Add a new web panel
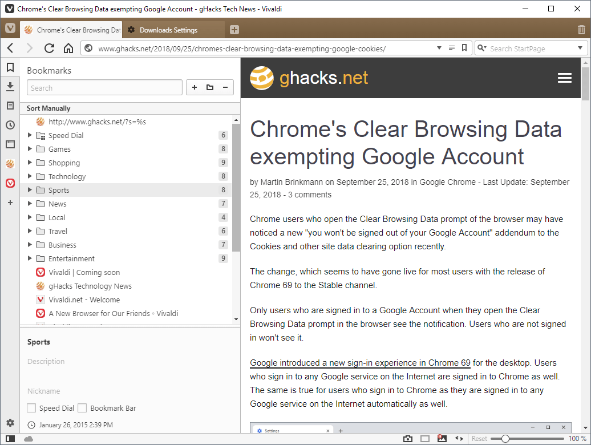This screenshot has height=445, width=591. tap(10, 203)
